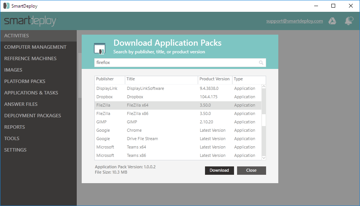Image resolution: width=360 pixels, height=206 pixels.
Task: Select the Microsoft Teams x64 row
Action: coord(178,147)
